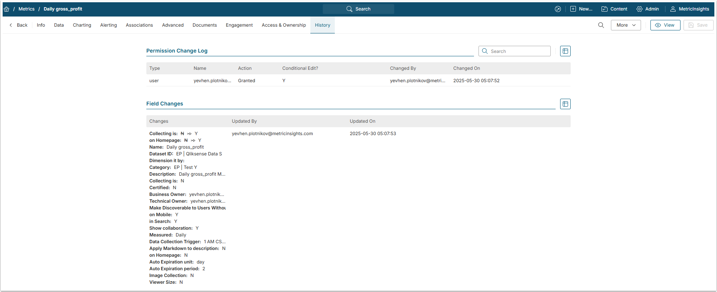Click the Metrics breadcrumb link
Image resolution: width=717 pixels, height=292 pixels.
[26, 9]
